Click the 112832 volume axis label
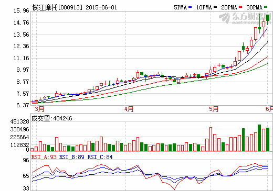The image size is (273, 191). tap(20, 145)
